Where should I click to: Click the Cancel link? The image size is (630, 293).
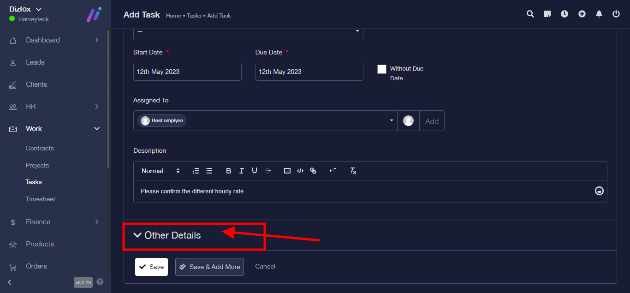[265, 266]
